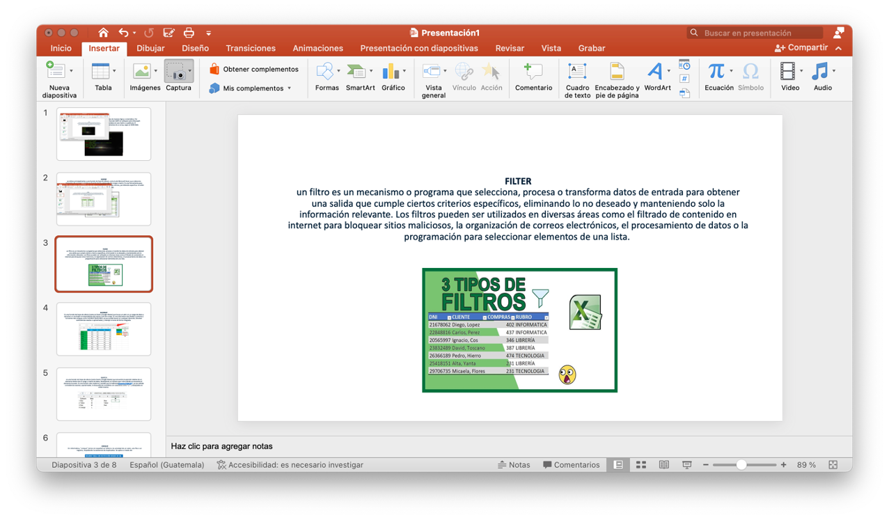Click Obtener complementos button
Image resolution: width=889 pixels, height=520 pixels.
pyautogui.click(x=253, y=69)
